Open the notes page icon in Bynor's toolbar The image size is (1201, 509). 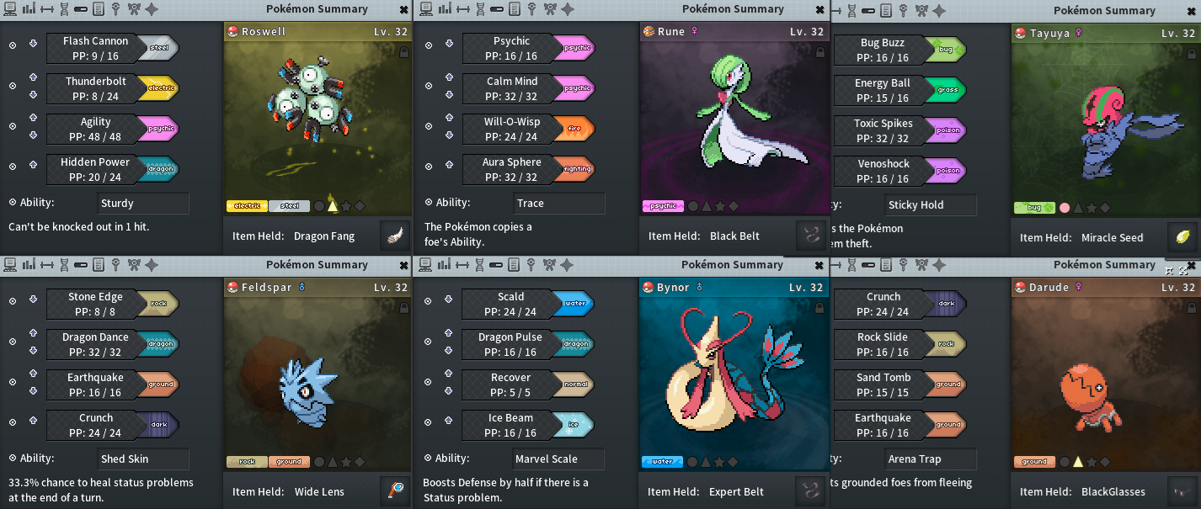514,265
